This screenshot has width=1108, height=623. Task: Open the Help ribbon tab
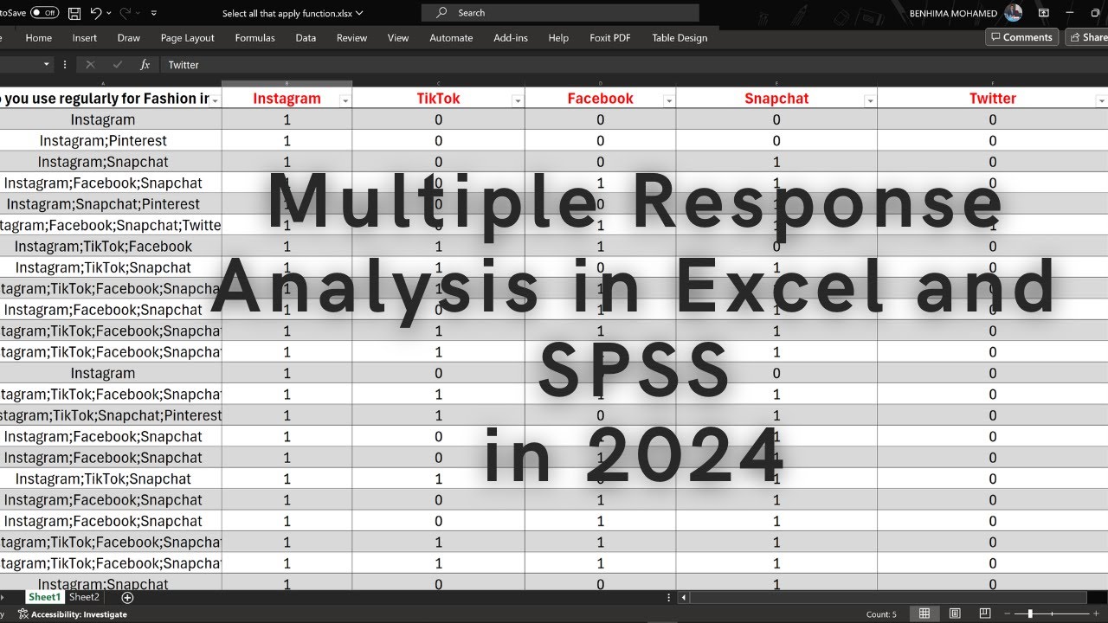(558, 38)
